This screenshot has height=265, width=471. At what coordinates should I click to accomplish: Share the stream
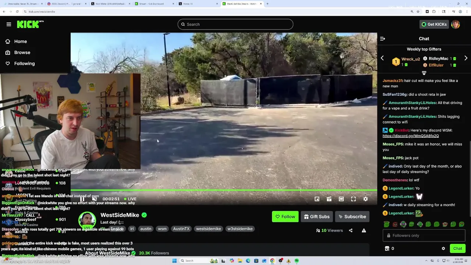(x=351, y=230)
